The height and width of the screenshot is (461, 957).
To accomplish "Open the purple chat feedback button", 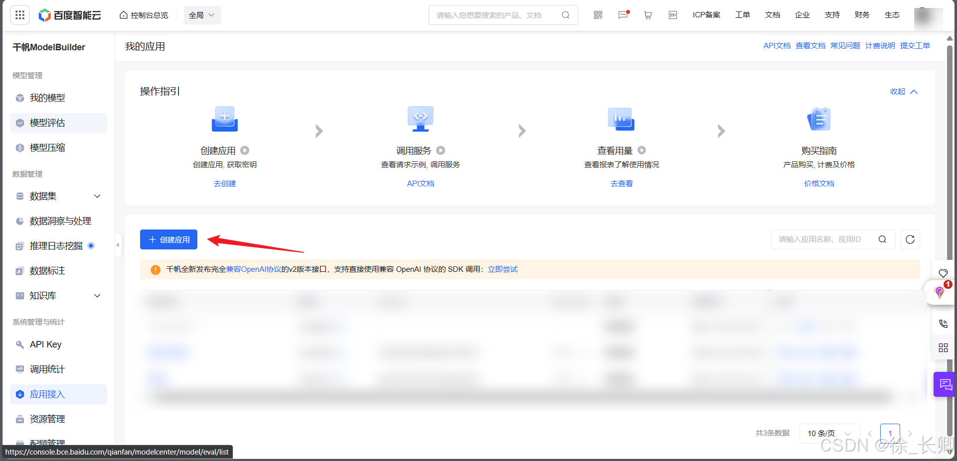I will point(945,384).
